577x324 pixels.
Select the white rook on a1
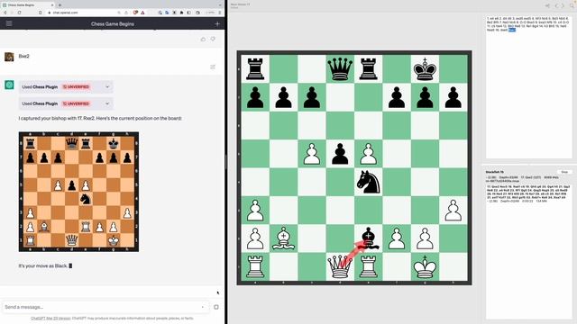[x=255, y=266]
